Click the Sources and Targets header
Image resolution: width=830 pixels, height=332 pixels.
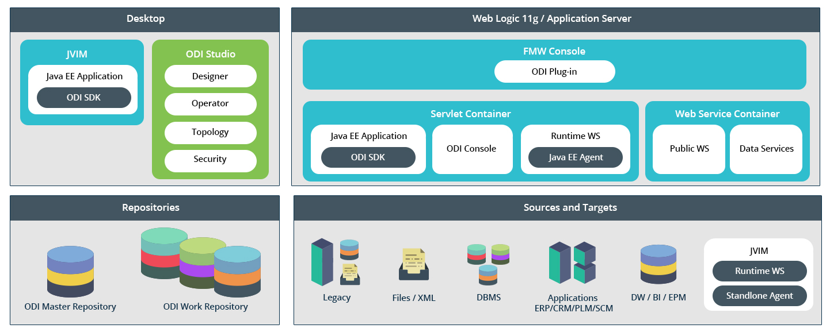pyautogui.click(x=570, y=207)
